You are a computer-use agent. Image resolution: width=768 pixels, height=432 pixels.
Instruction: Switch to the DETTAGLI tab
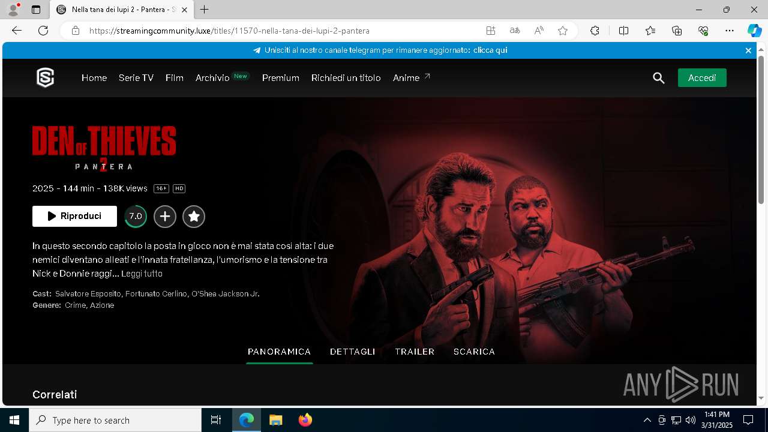point(353,352)
